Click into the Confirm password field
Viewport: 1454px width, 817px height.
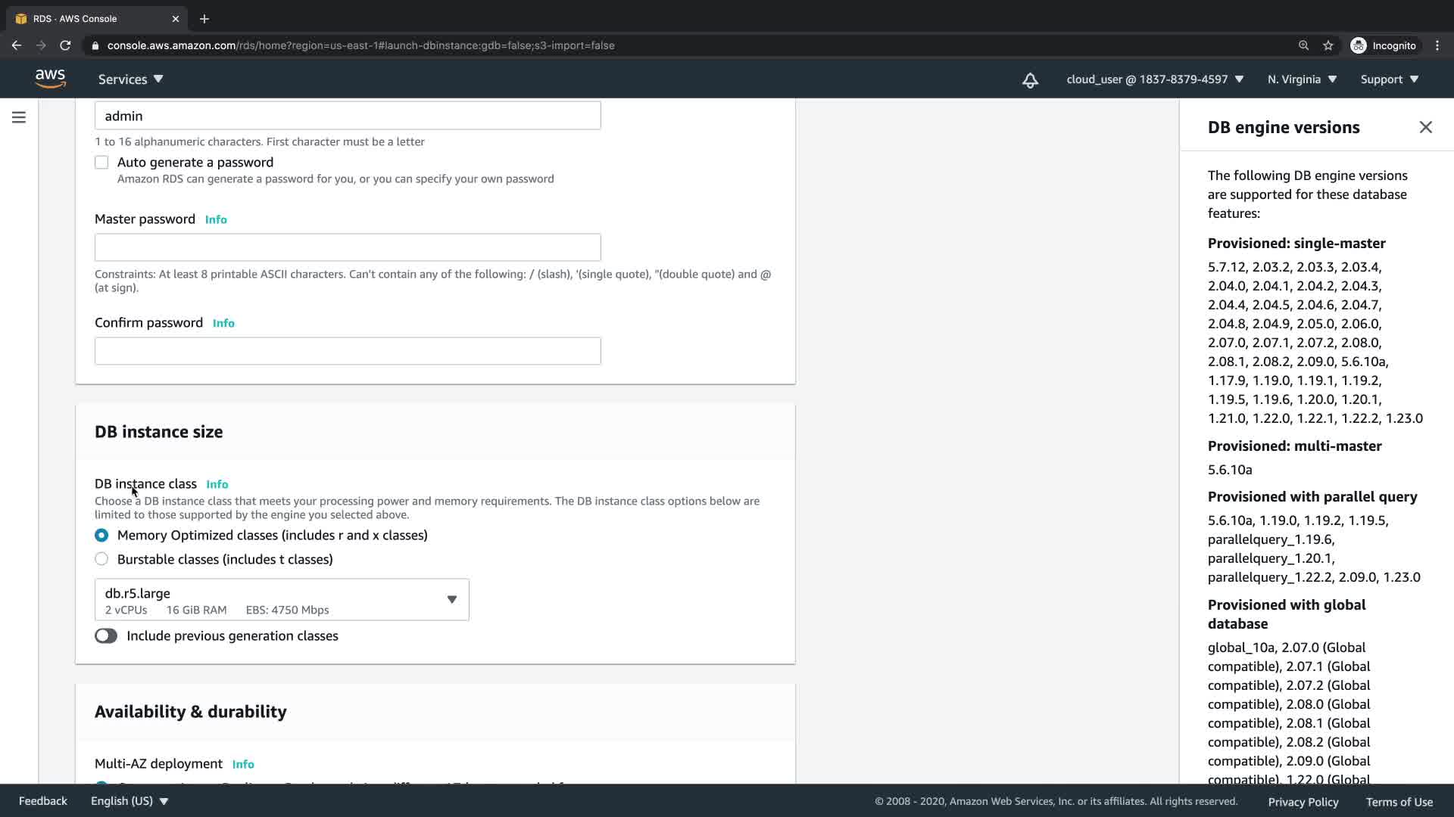[x=348, y=351]
